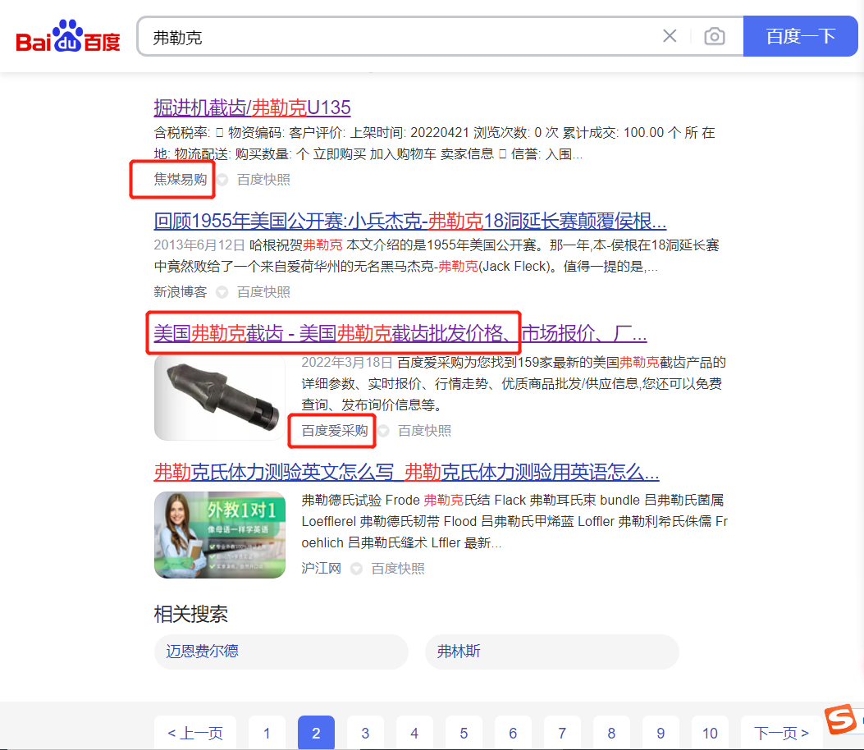This screenshot has height=750, width=864.
Task: Click the Sogou input method icon
Action: point(840,720)
